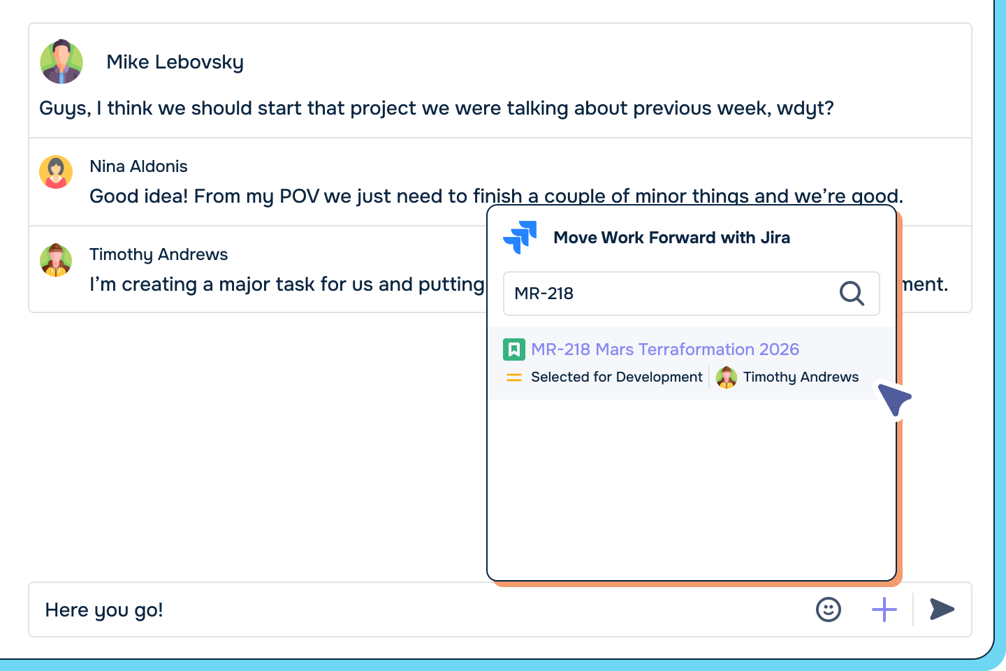Click the Jira logo icon
Screen dimensions: 1006x671
point(520,238)
